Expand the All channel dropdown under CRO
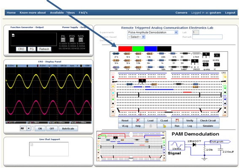239x168 pixels. point(25,128)
